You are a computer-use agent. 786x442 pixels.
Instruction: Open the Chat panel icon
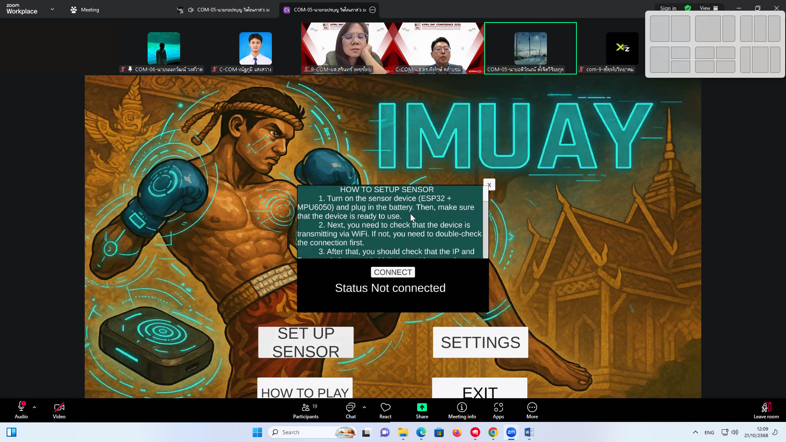tap(350, 408)
